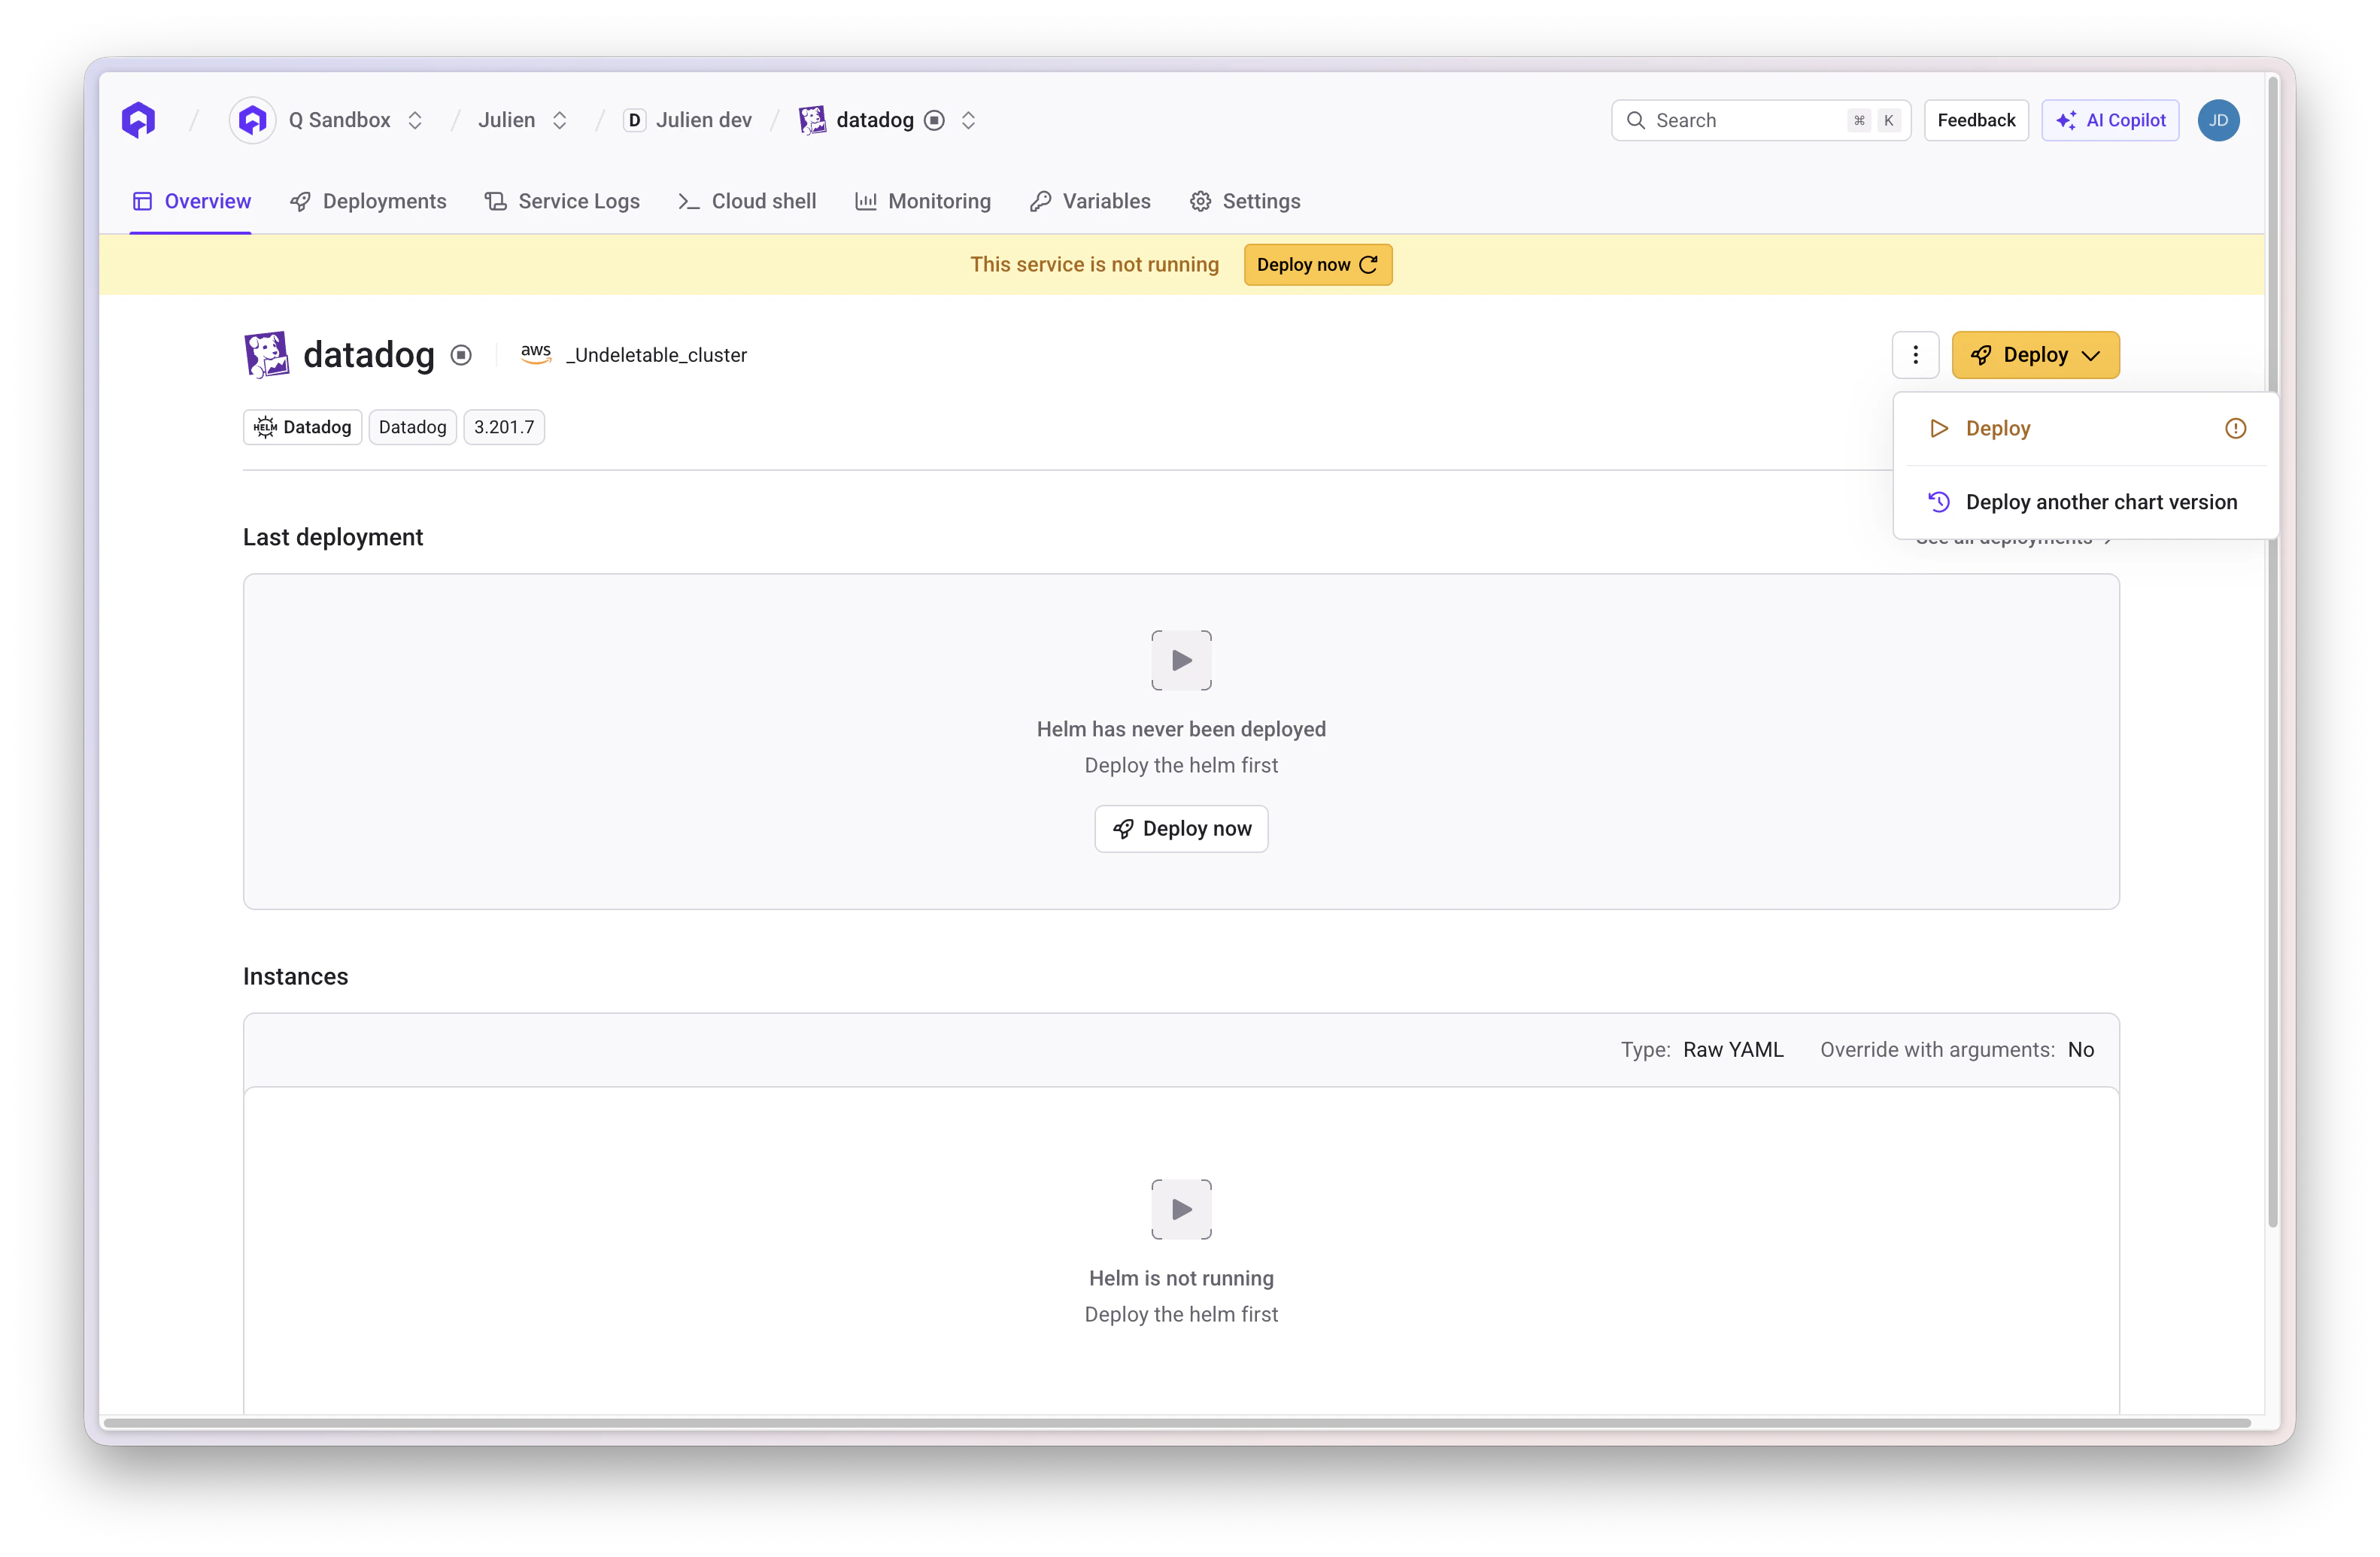
Task: Click the Helm is not running text
Action: point(1181,1278)
